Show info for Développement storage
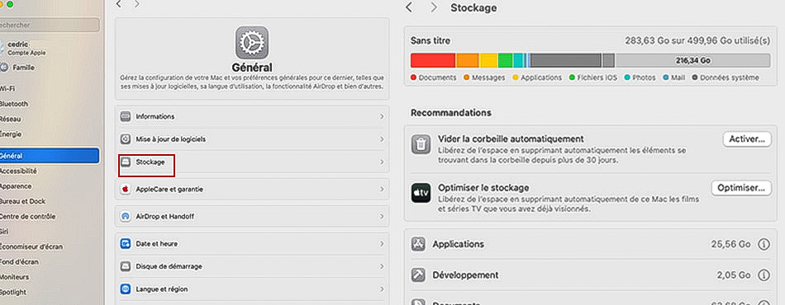This screenshot has height=305, width=785. click(764, 275)
